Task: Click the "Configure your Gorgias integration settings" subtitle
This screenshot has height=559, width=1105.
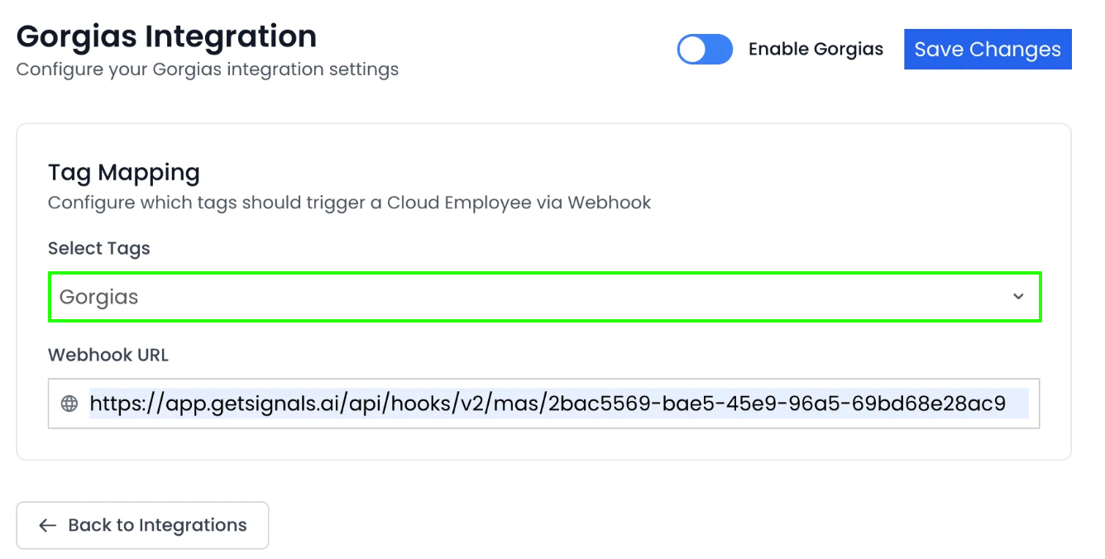Action: coord(208,69)
